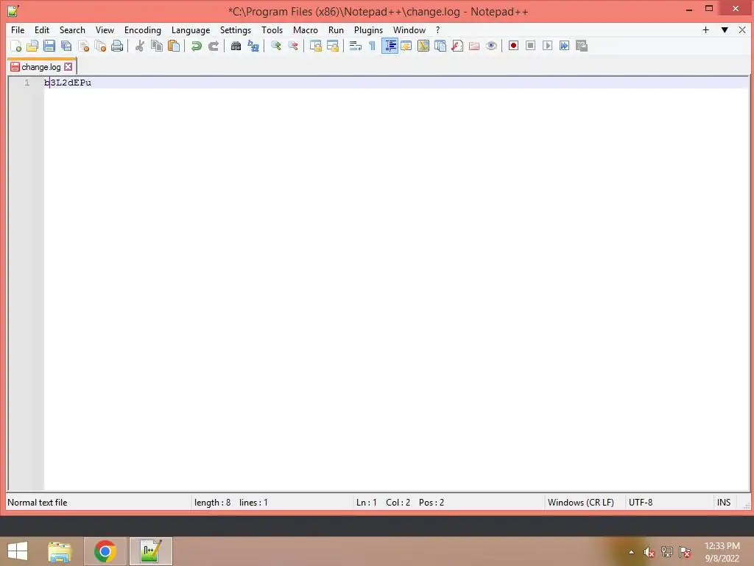Cut selection with the scissors icon
754x566 pixels.
140,46
